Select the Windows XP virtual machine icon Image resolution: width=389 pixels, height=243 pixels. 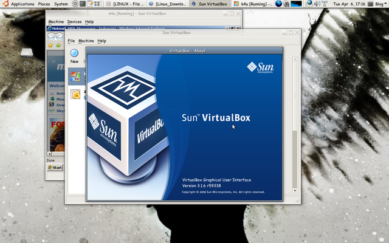point(75,77)
